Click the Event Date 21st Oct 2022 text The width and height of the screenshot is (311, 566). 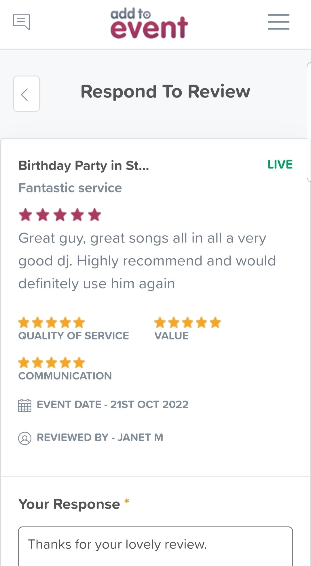click(113, 405)
